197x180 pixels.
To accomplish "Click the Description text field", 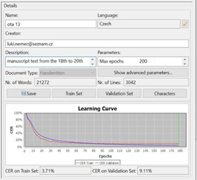I will (x=48, y=61).
